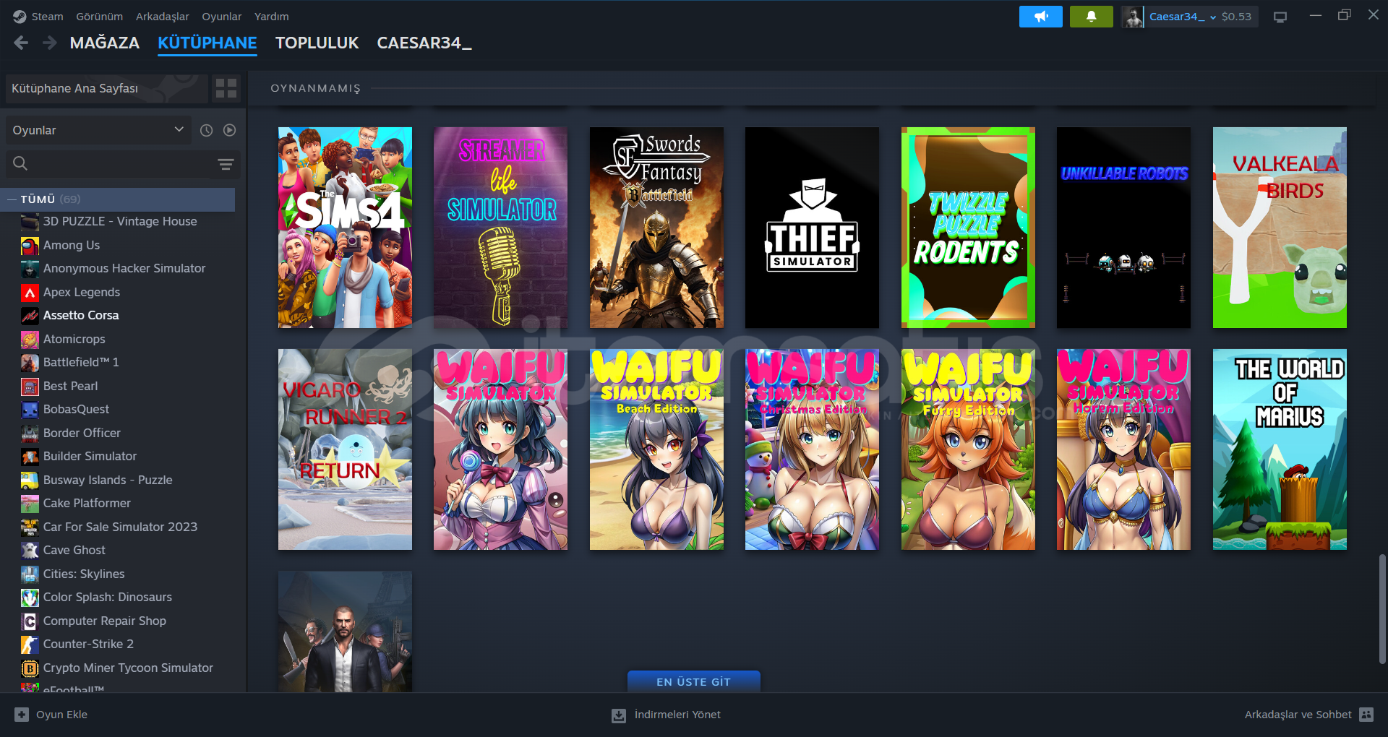Select Twizzle Puzzle Rodents cover
The height and width of the screenshot is (737, 1388).
click(x=968, y=228)
